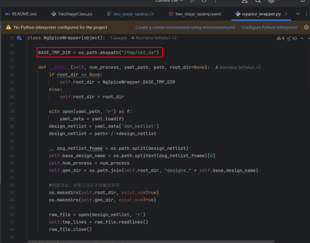Click raw_file.close() on line 44

70,229
